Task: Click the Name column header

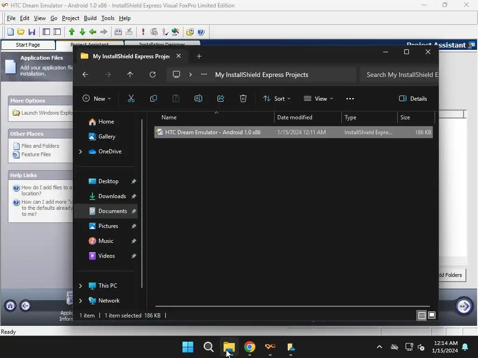Action: [169, 117]
